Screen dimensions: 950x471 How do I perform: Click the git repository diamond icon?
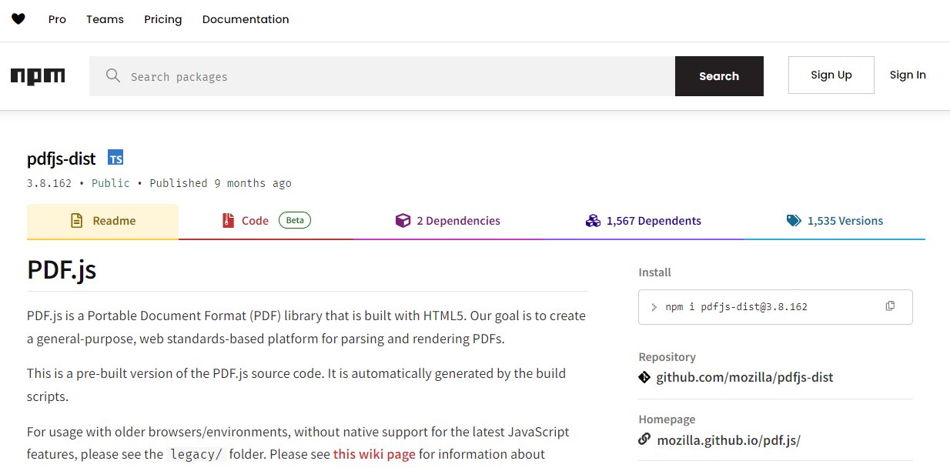pos(644,377)
